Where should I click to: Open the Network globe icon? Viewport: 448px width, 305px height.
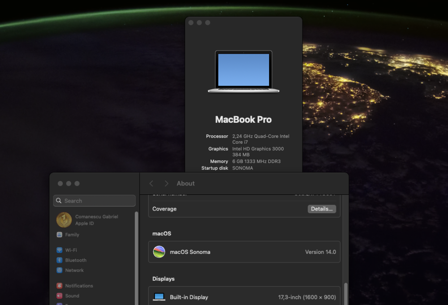pos(60,270)
